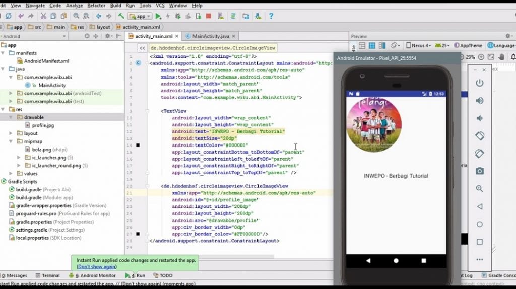Image resolution: width=516 pixels, height=289 pixels.
Task: Select build.gradle (Module: app) file
Action: (29, 198)
